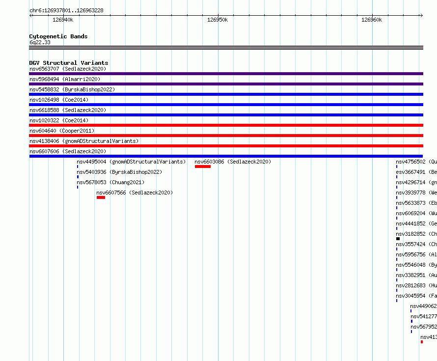Screen dimensions: 437x361
Task: Select the nsv3557424 variant label
Action: click(416, 244)
